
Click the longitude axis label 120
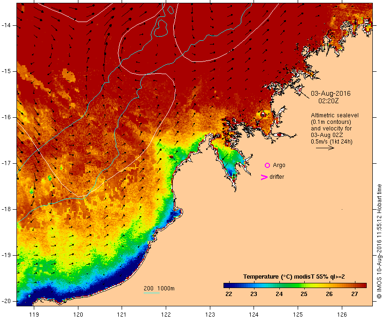tap(78, 315)
